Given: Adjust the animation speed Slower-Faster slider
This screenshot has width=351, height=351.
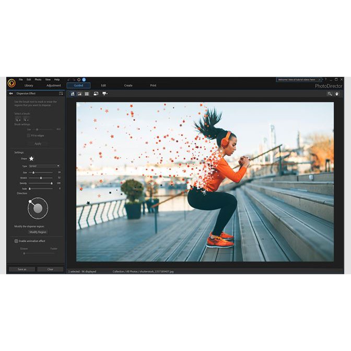Looking at the screenshot, I should pyautogui.click(x=39, y=253).
